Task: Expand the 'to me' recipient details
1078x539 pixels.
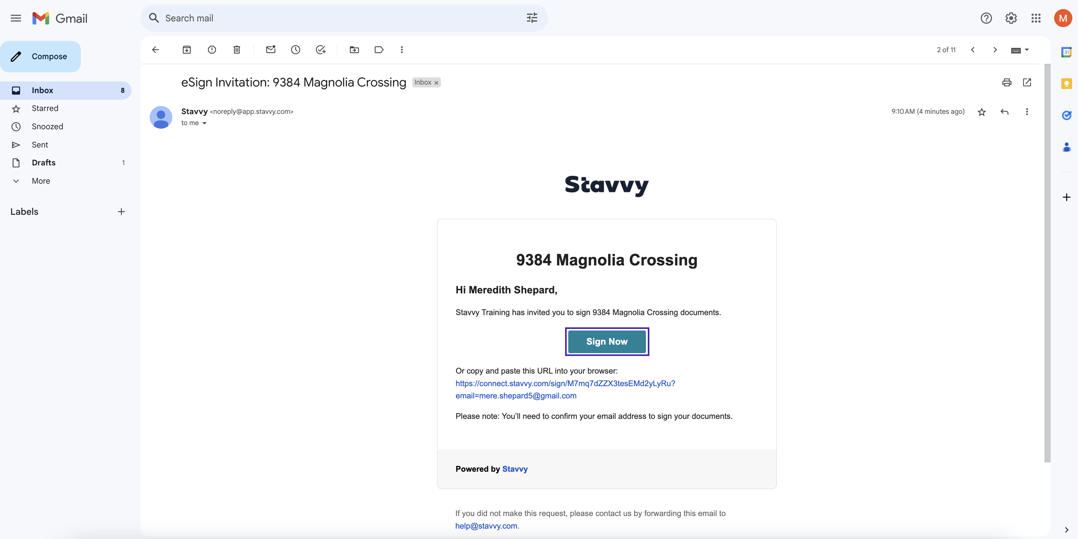Action: 204,123
